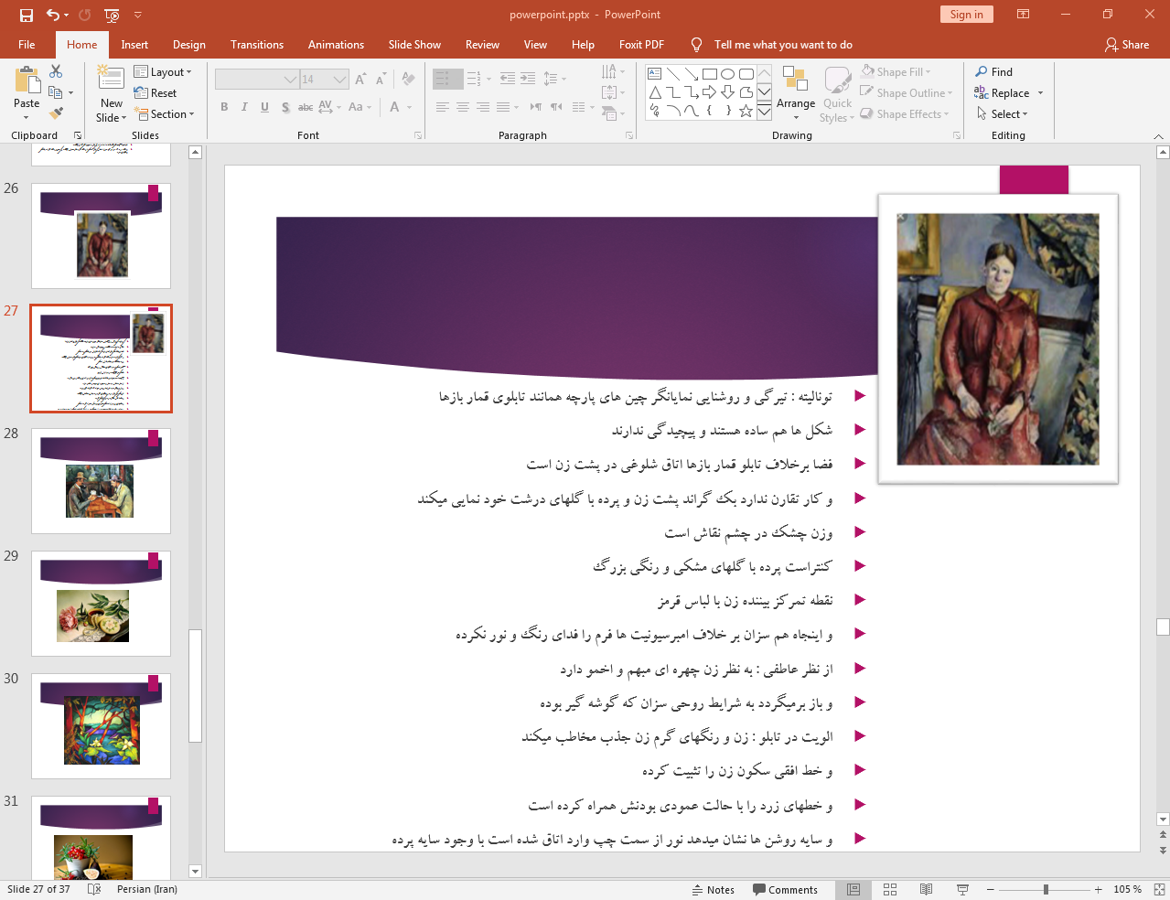Viewport: 1170px width, 900px height.
Task: Collapse the ribbon
Action: point(1158,136)
